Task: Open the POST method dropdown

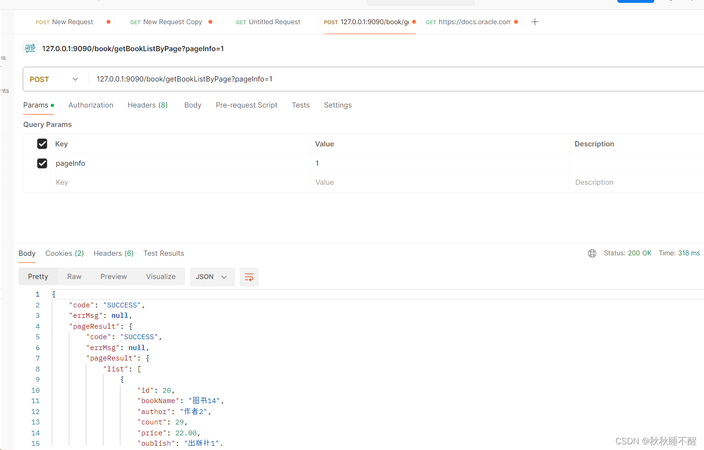Action: coord(54,79)
